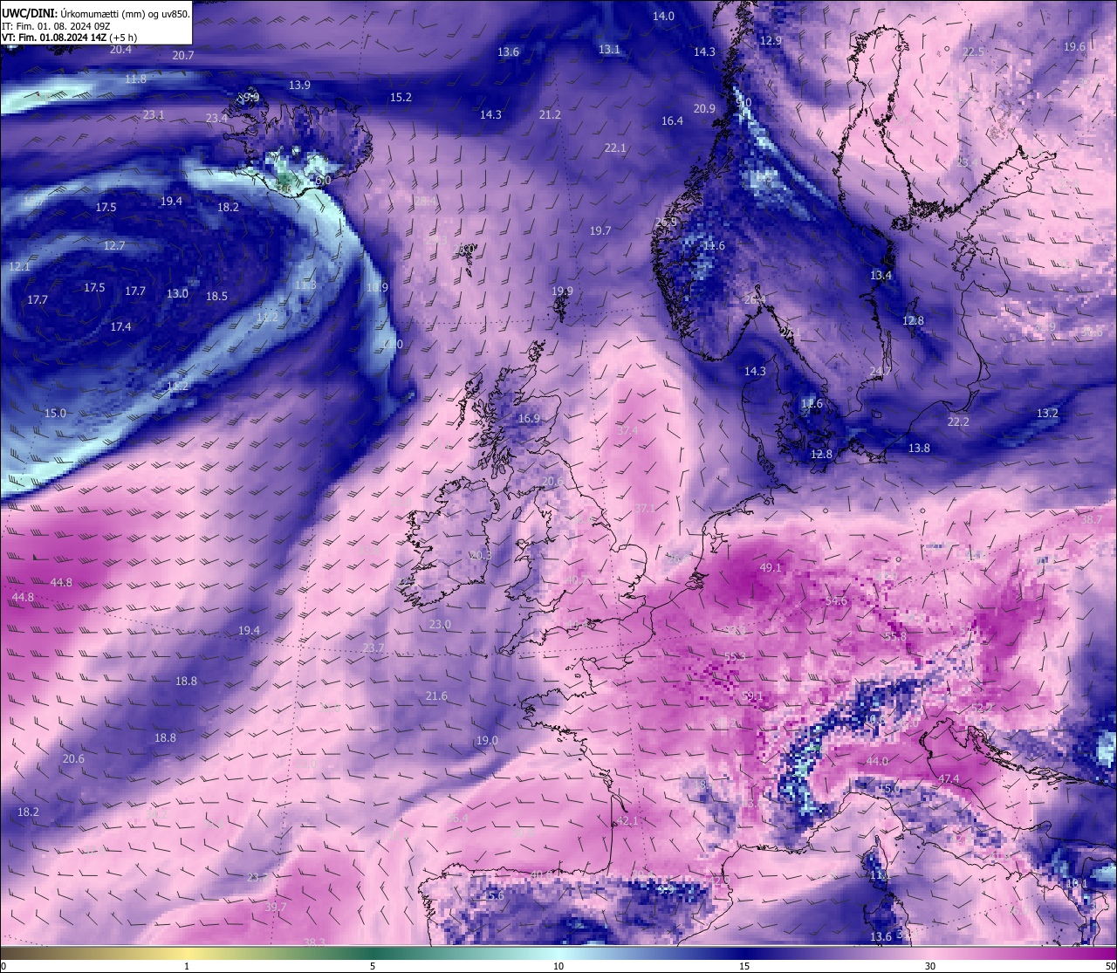
Task: Click the 54.6 value label
Action: (x=836, y=601)
